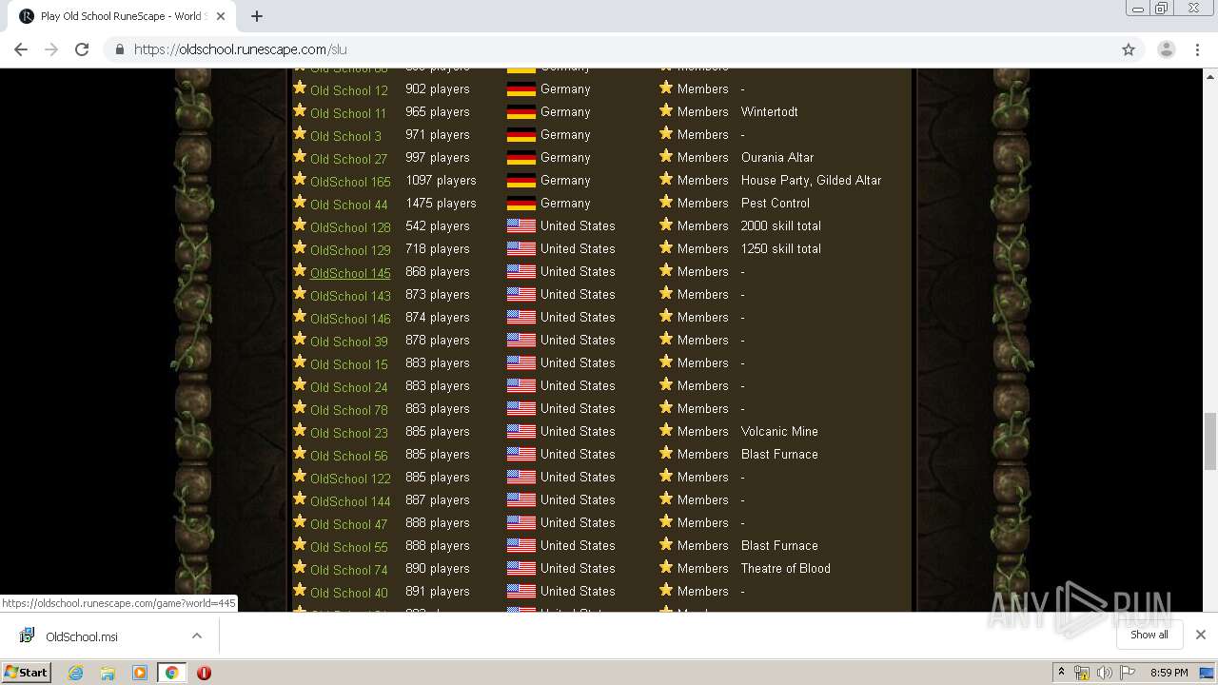Select the '2000 skill total' activity text
1218x685 pixels.
click(781, 225)
